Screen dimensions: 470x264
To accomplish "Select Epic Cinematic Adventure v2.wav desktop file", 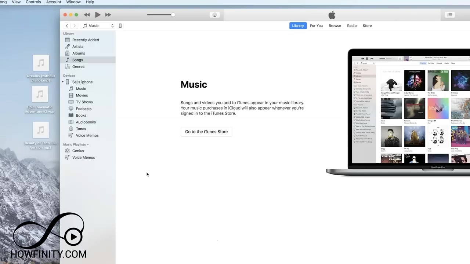I will (x=40, y=100).
